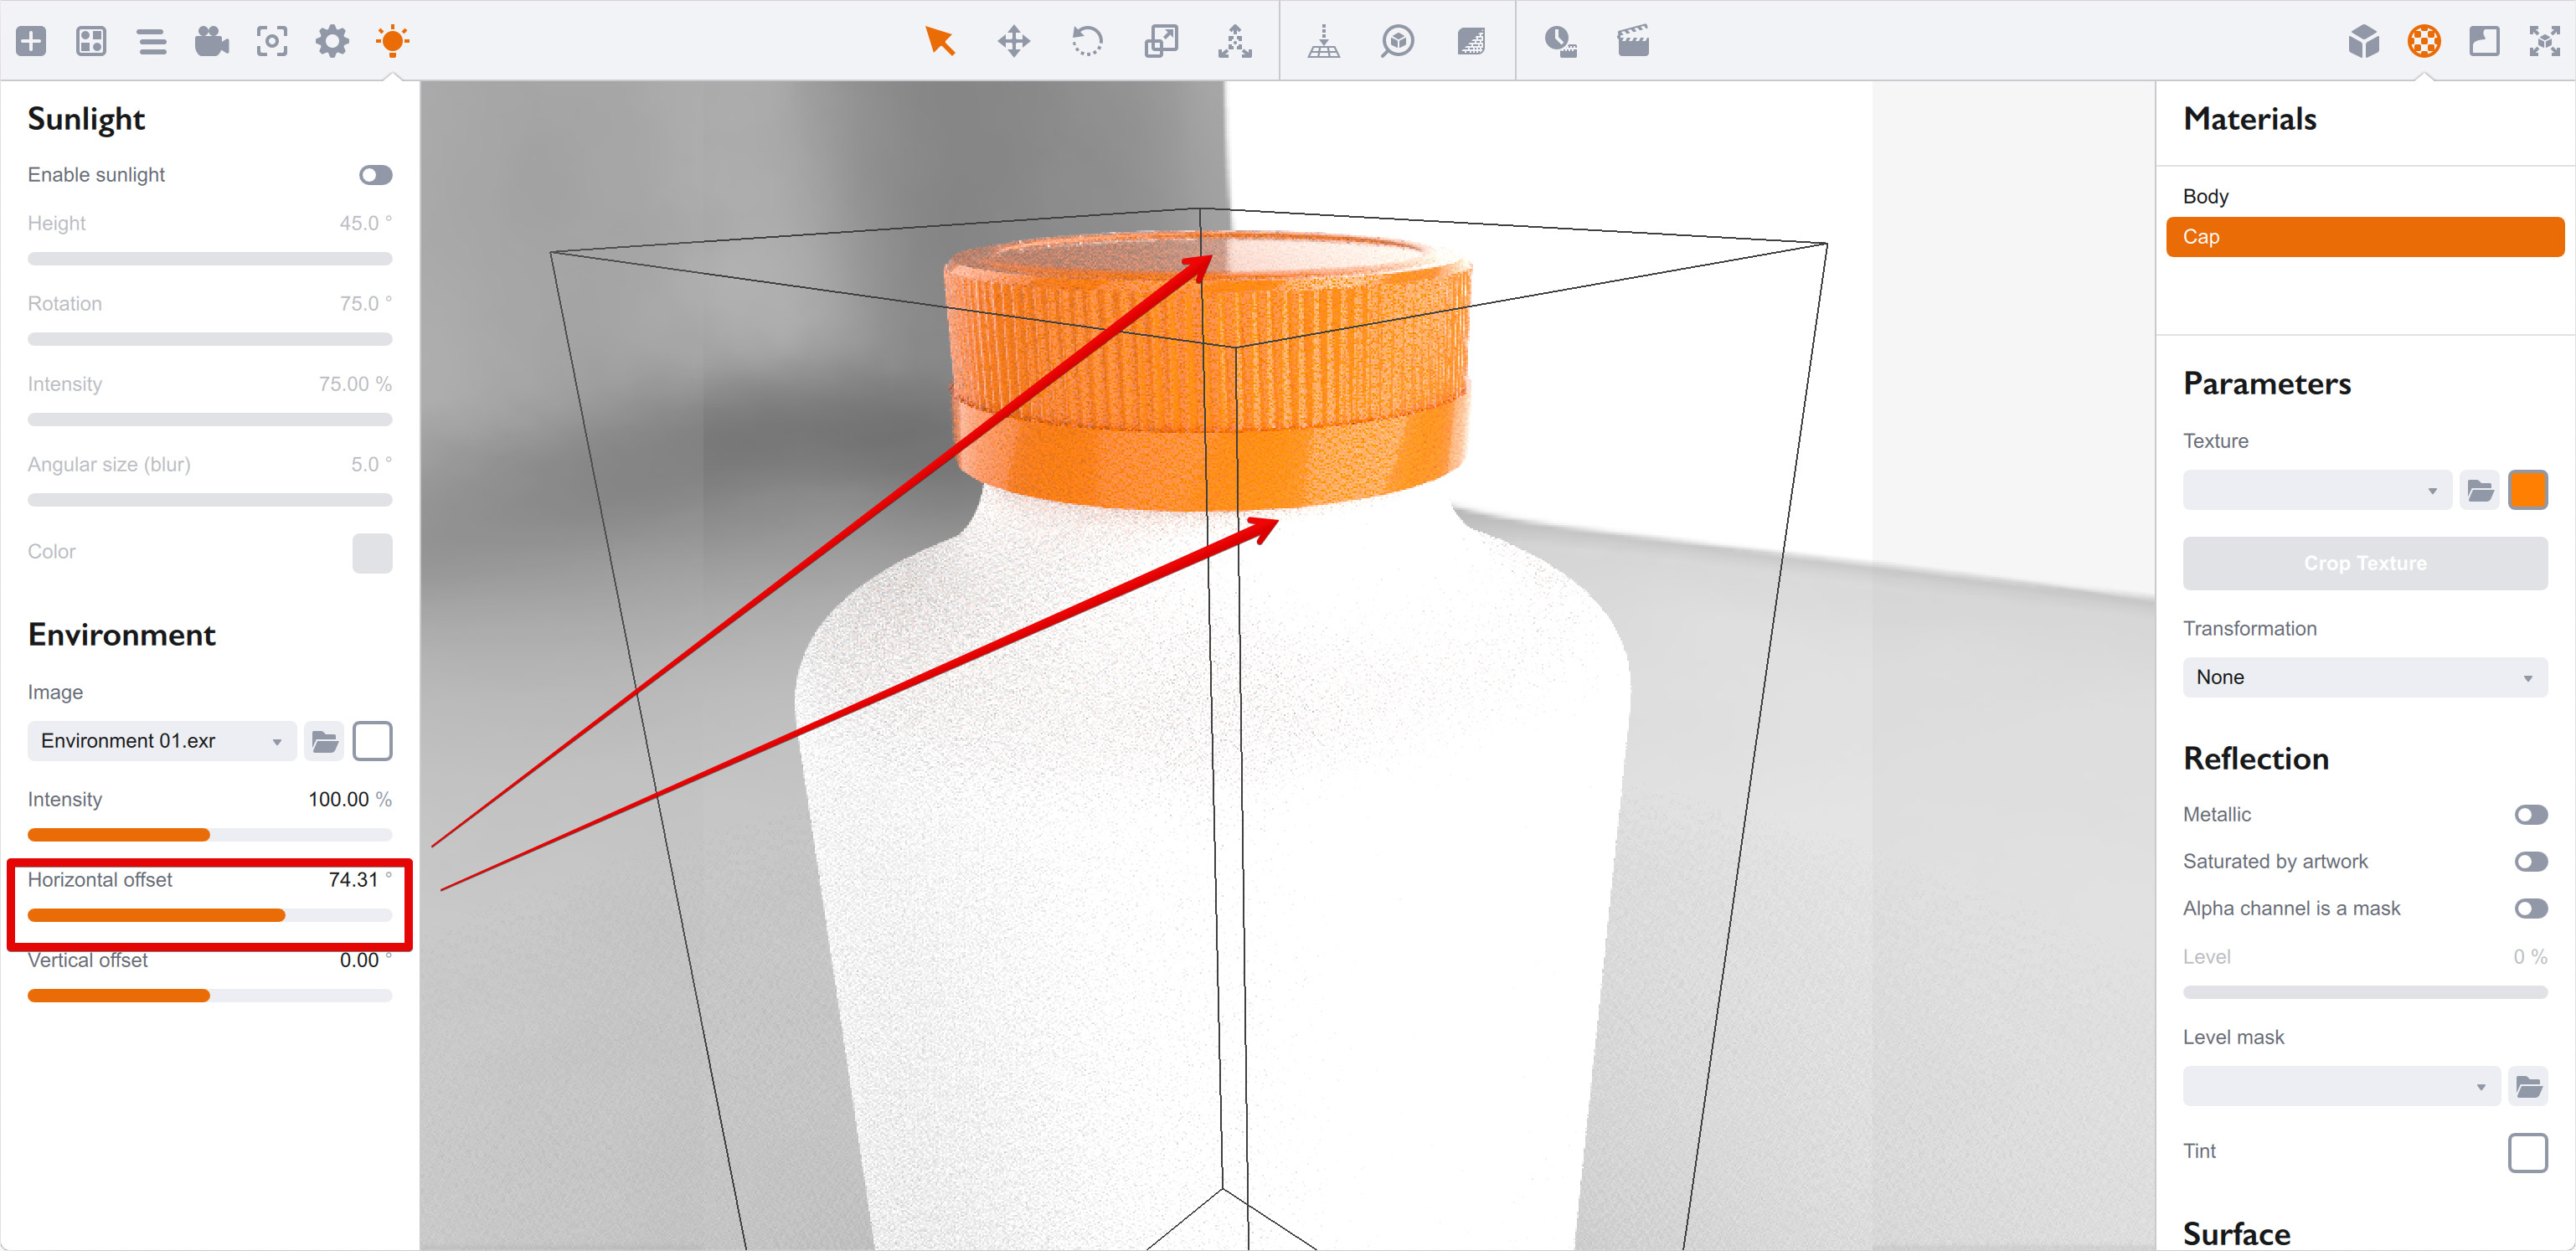Viewport: 2576px width, 1251px height.
Task: Select the scale tool icon
Action: [x=1161, y=41]
